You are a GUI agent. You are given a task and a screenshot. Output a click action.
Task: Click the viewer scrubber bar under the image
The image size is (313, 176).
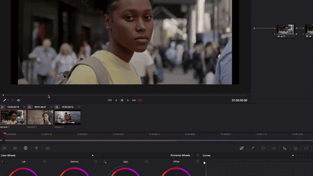click(x=125, y=95)
